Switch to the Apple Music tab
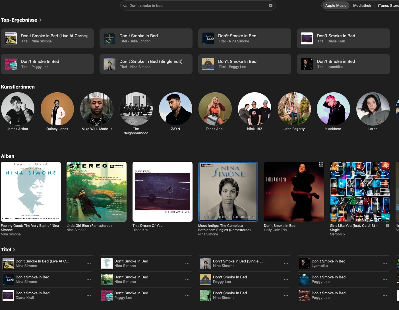 click(336, 5)
